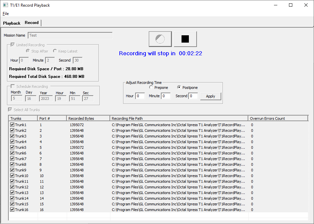The image size is (314, 224).
Task: Click the schedule Hour field showing 19
Action: click(61, 99)
